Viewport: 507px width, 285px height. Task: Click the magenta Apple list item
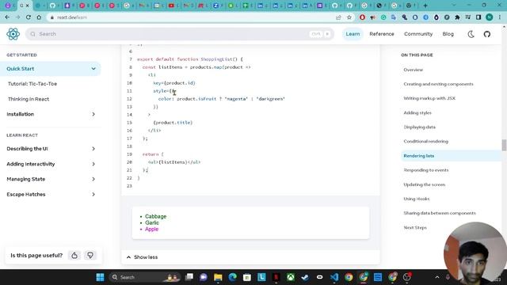tap(151, 229)
